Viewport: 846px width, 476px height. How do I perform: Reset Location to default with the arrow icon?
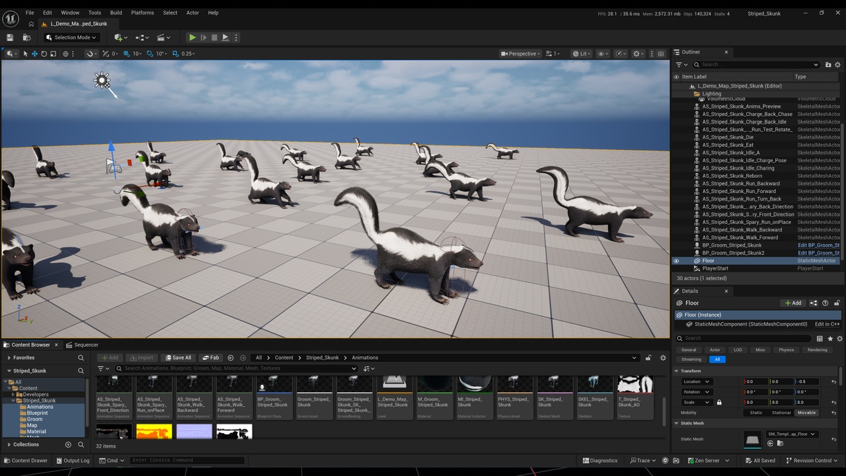pyautogui.click(x=833, y=381)
